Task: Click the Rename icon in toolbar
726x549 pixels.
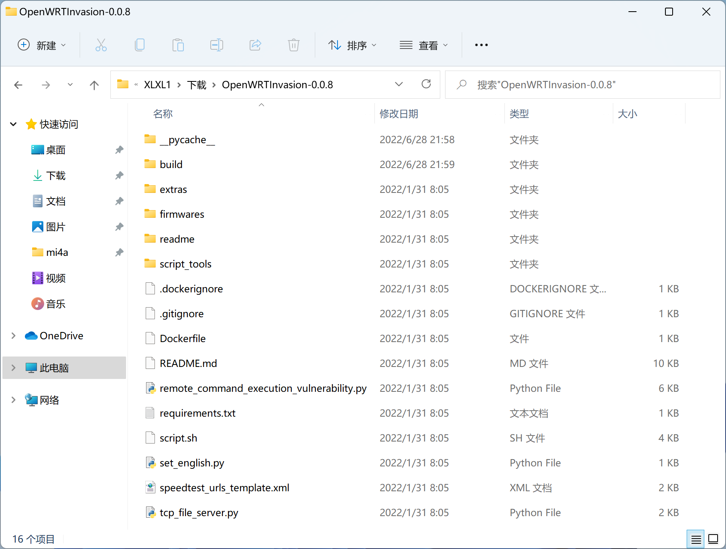Action: point(216,45)
